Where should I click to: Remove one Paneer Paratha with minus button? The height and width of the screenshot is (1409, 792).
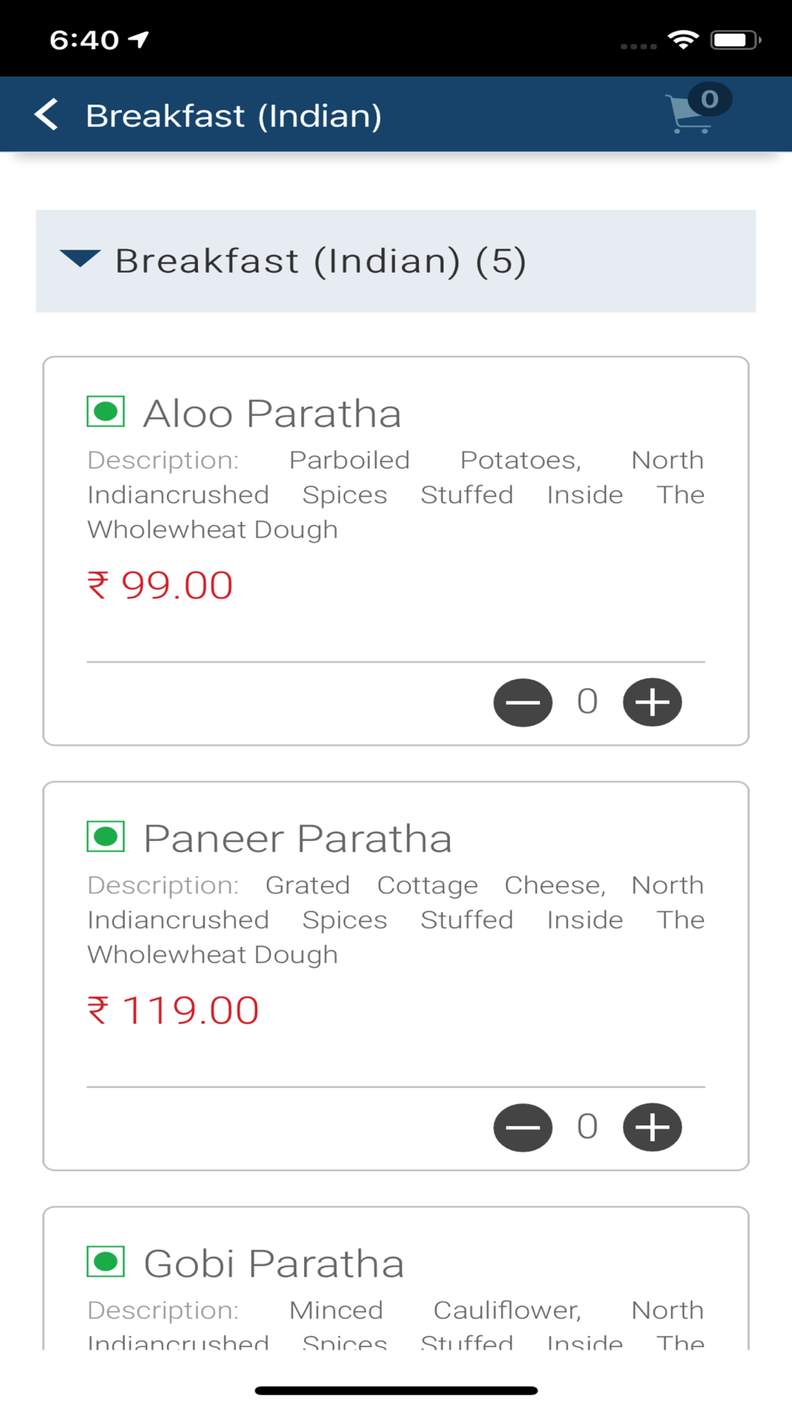pyautogui.click(x=523, y=1127)
